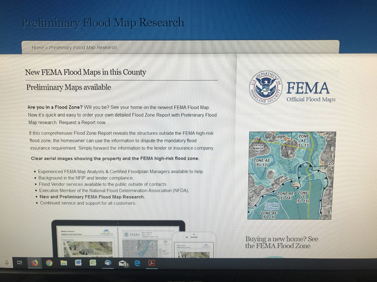The image size is (377, 282).
Task: Click the 'Background in the NFIP' bullet
Action: pyautogui.click(x=86, y=178)
